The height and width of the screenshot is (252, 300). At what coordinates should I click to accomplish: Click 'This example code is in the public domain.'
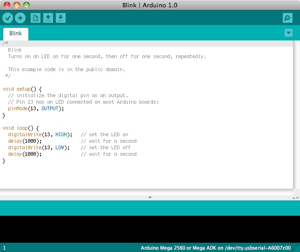point(67,70)
